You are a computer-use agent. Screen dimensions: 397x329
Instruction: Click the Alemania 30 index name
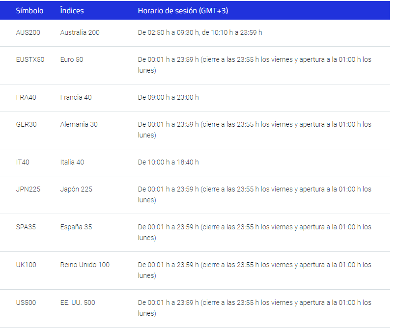click(x=79, y=125)
